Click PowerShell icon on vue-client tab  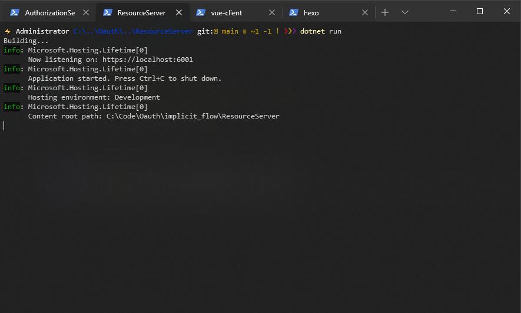[200, 12]
